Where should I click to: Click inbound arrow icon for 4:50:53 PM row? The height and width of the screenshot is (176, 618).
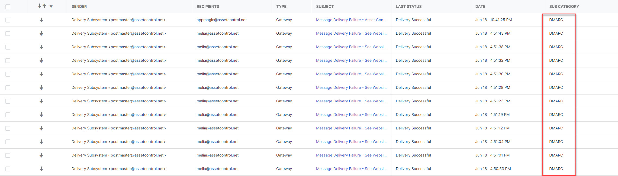click(x=41, y=169)
